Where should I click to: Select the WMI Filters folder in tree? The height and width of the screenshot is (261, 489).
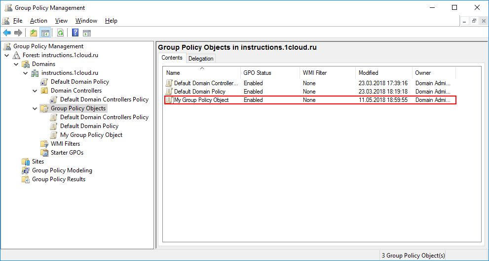click(65, 144)
